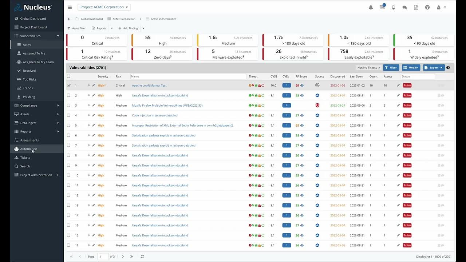The image size is (466, 262).
Task: Toggle the hamburger sidebar menu icon
Action: tap(70, 7)
